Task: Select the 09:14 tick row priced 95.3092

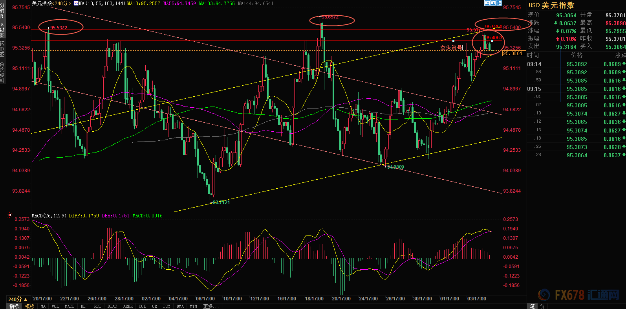Action: 577,64
